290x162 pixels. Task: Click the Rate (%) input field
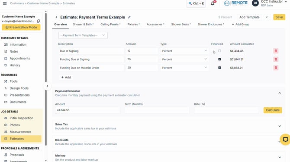[x=226, y=110]
